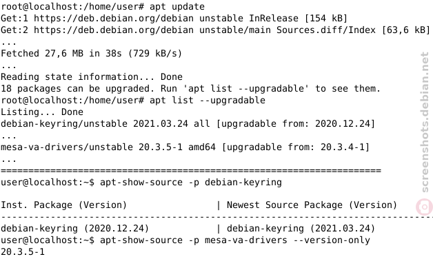This screenshot has width=433, height=259.
Task: Click the 'apt-show-source -p debian-keyring' command
Action: coord(191,183)
